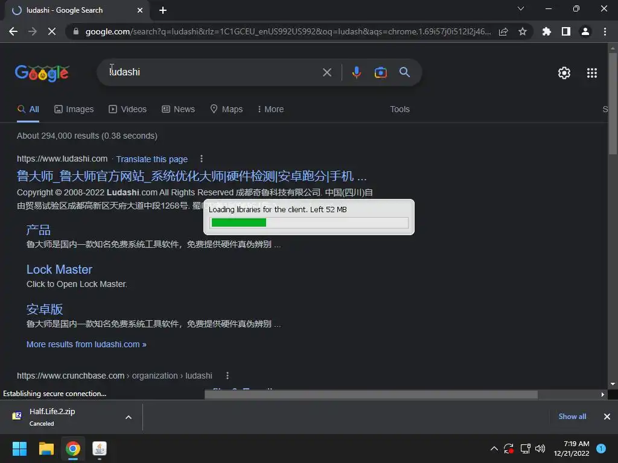Click the ludashi.com result URL
618x463 pixels.
coord(62,159)
